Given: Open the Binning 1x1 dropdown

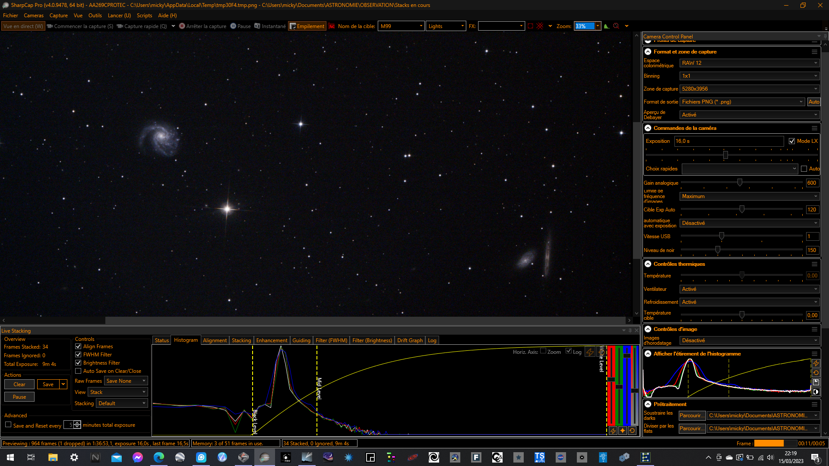Looking at the screenshot, I should click(x=749, y=76).
